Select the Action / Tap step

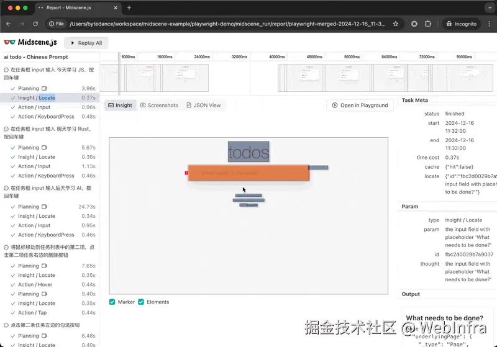50,312
